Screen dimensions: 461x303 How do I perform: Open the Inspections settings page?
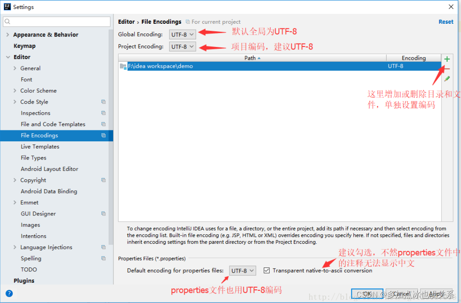coord(36,113)
